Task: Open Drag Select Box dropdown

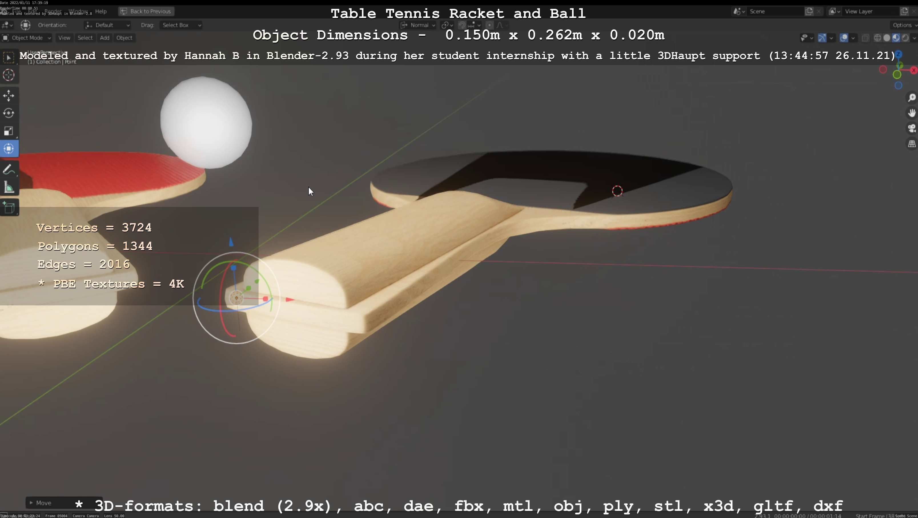Action: (x=181, y=25)
